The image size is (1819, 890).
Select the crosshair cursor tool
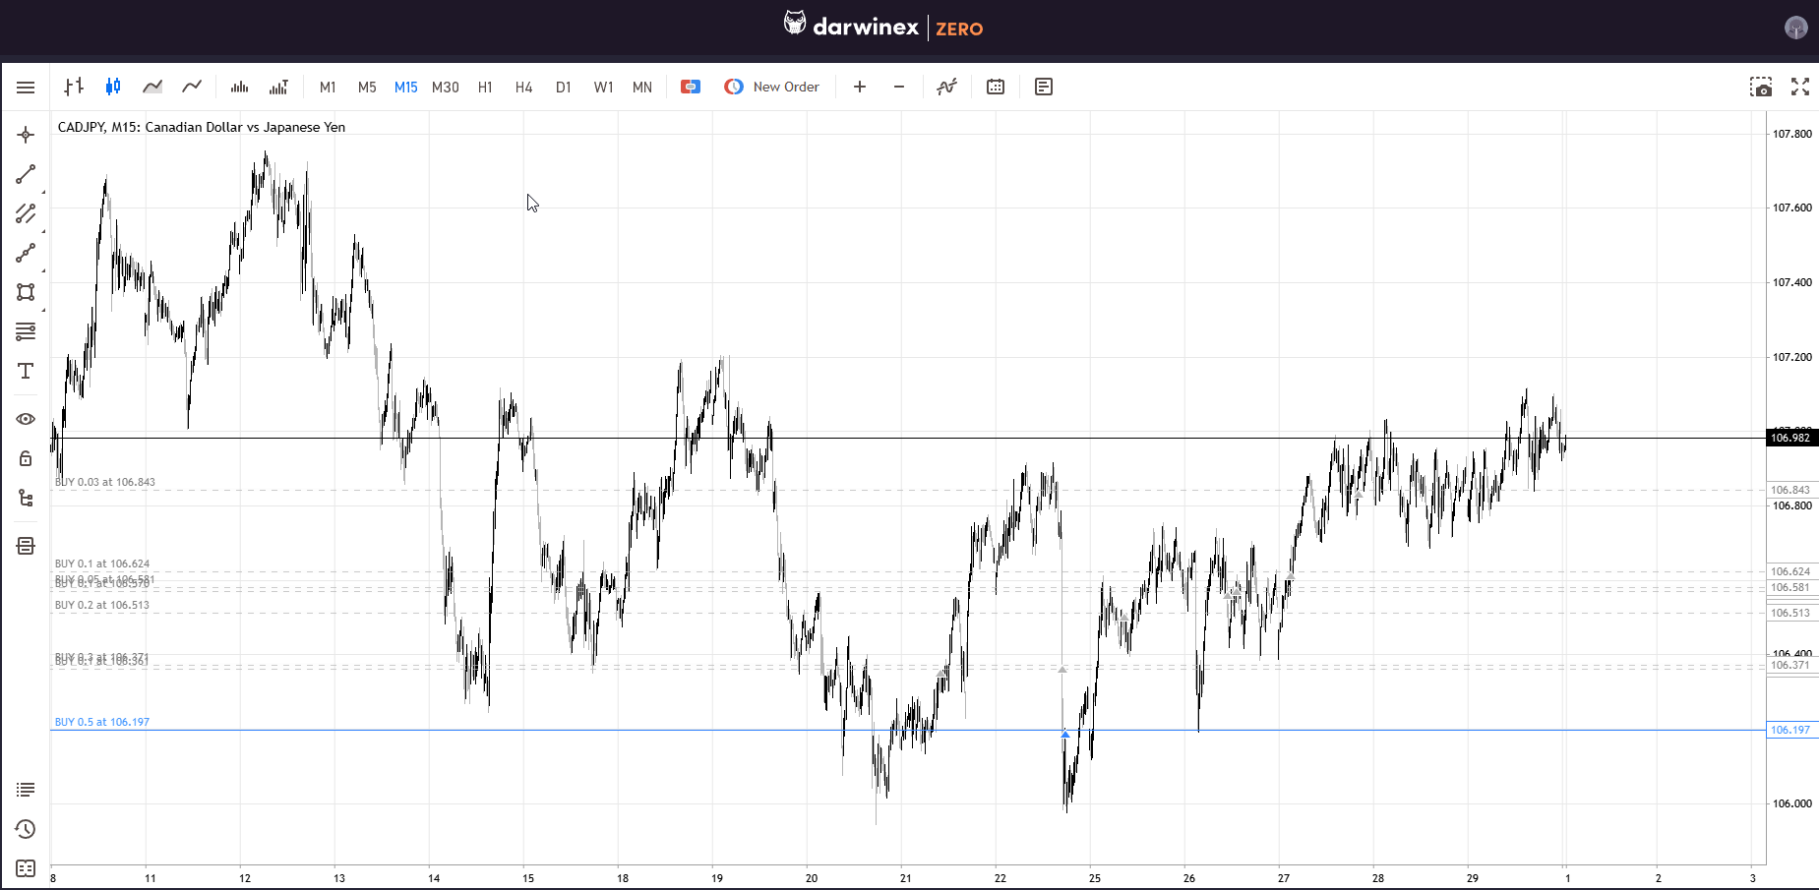click(x=26, y=135)
